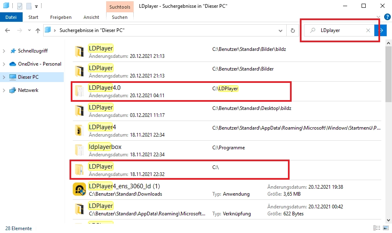Screen dimensions: 392x233
Task: Open the Freigeben ribbon tab
Action: [61, 17]
